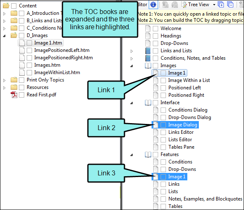Check the box next to Welcome
Viewport: 244px width, 210px height.
(155, 28)
